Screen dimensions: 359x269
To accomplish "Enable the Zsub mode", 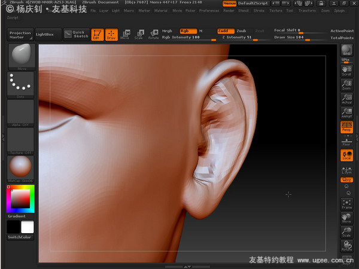I will click(x=241, y=31).
